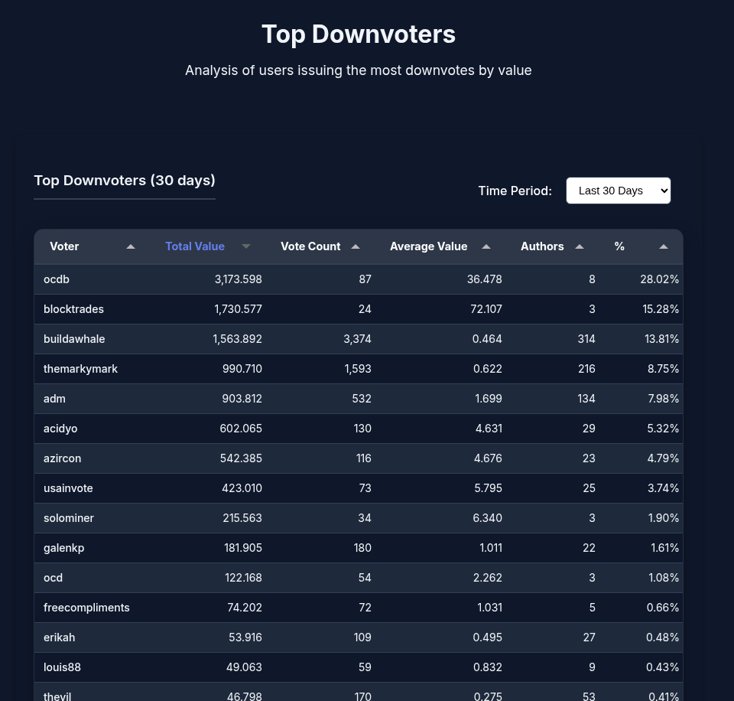Open the freecompliments voter entry
The height and width of the screenshot is (701, 734).
coord(86,608)
